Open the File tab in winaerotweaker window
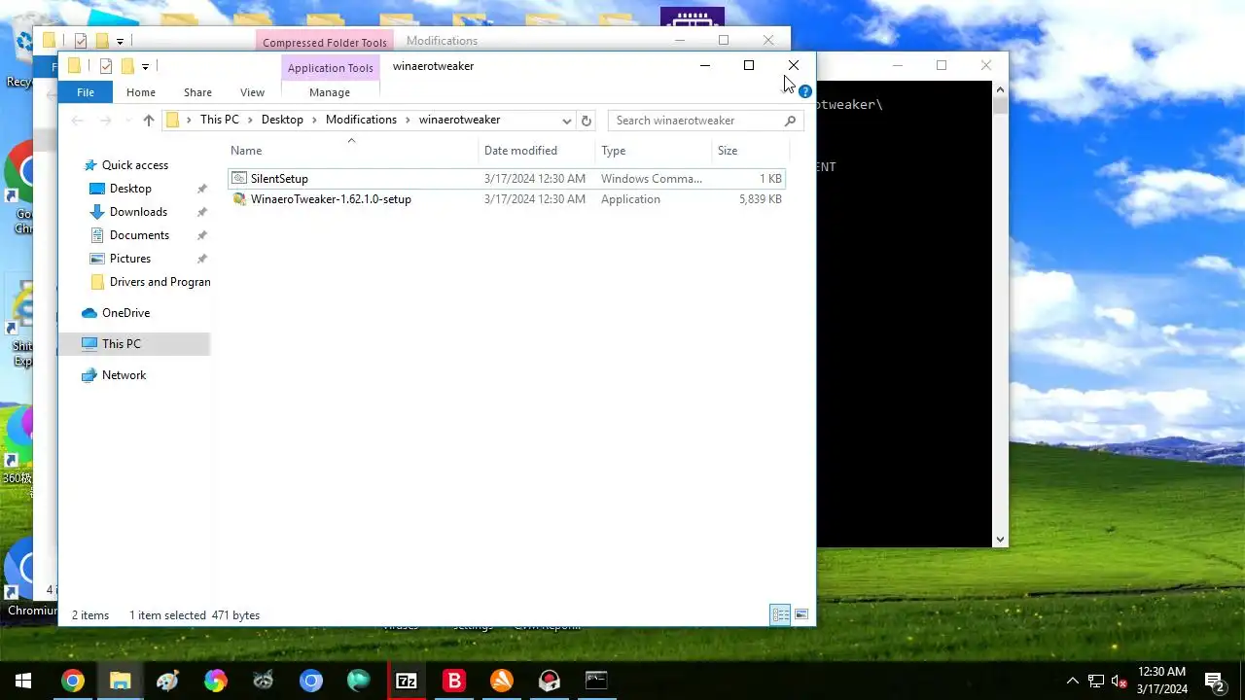Screen dimensions: 1245x700 point(86,92)
